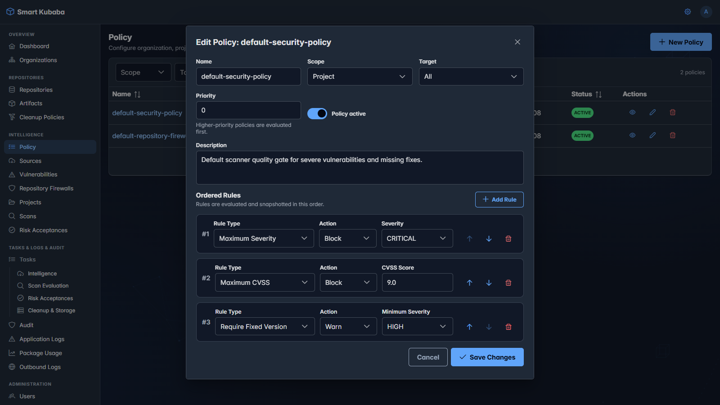
Task: Move rule #2 down with arrow
Action: tap(489, 283)
